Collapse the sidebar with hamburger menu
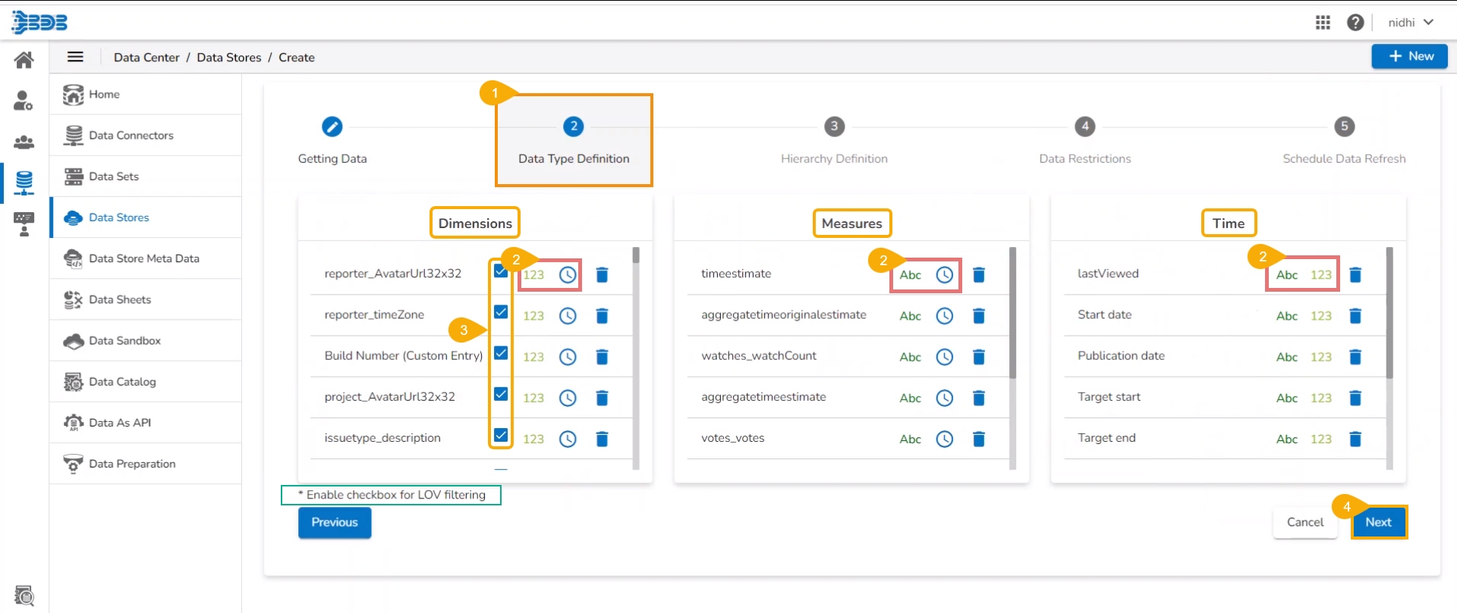This screenshot has height=613, width=1457. pyautogui.click(x=75, y=57)
